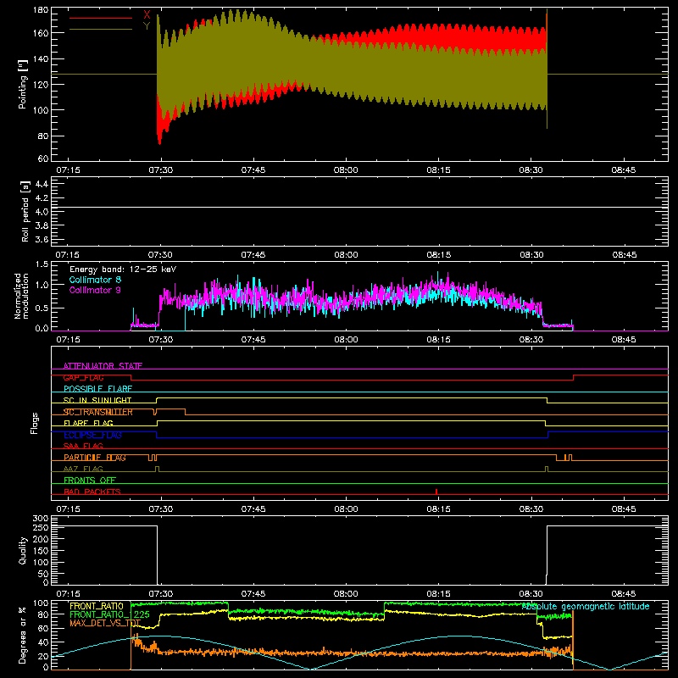
Task: Click the 'Pointing' vertical axis title
Action: (23, 84)
